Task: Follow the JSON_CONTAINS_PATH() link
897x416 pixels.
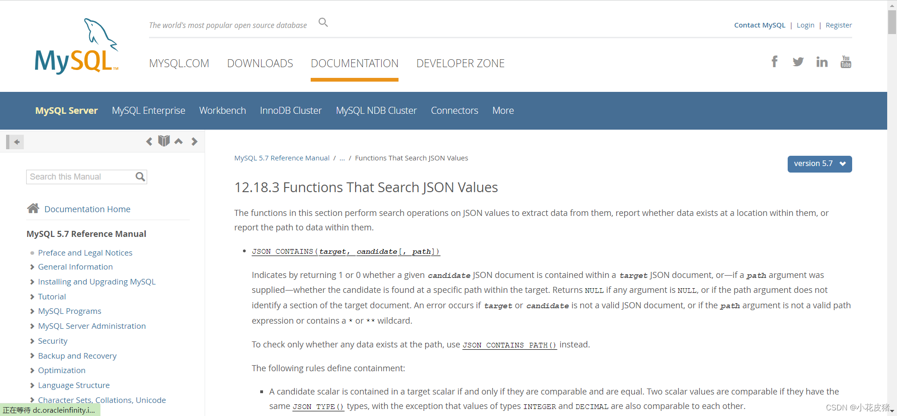Action: (x=510, y=345)
